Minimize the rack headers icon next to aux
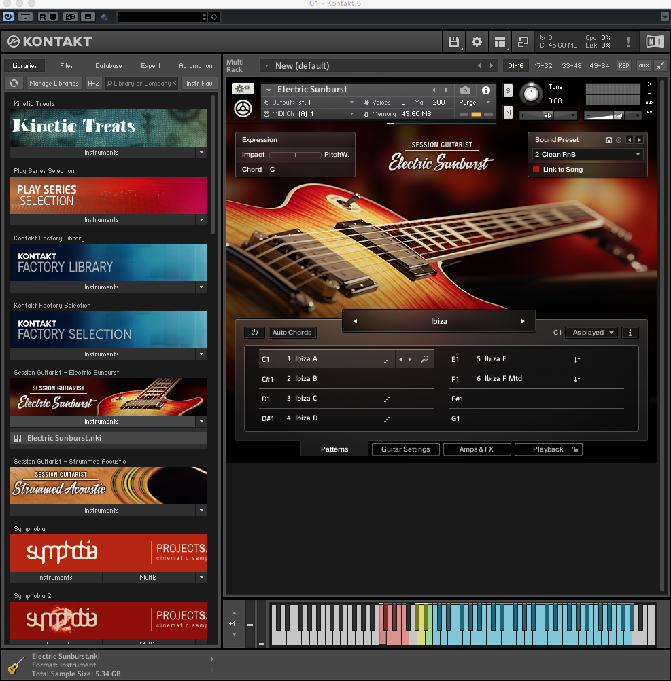 pos(661,66)
